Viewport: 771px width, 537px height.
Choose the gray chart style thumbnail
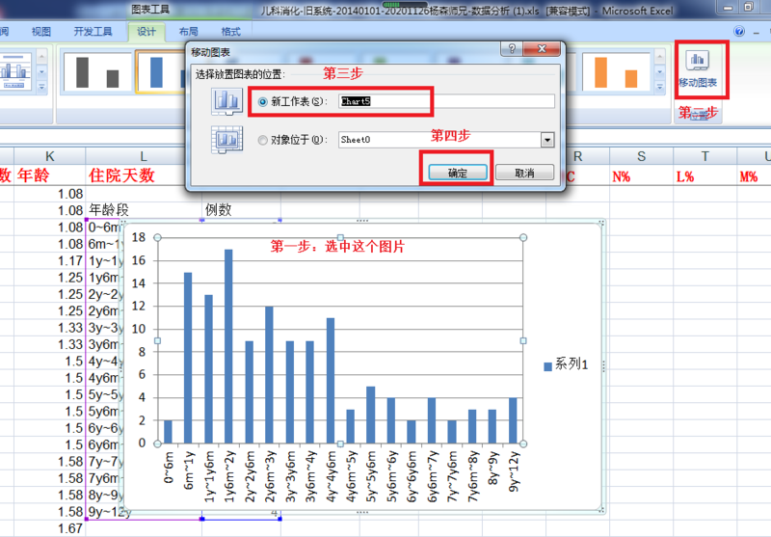(x=97, y=71)
